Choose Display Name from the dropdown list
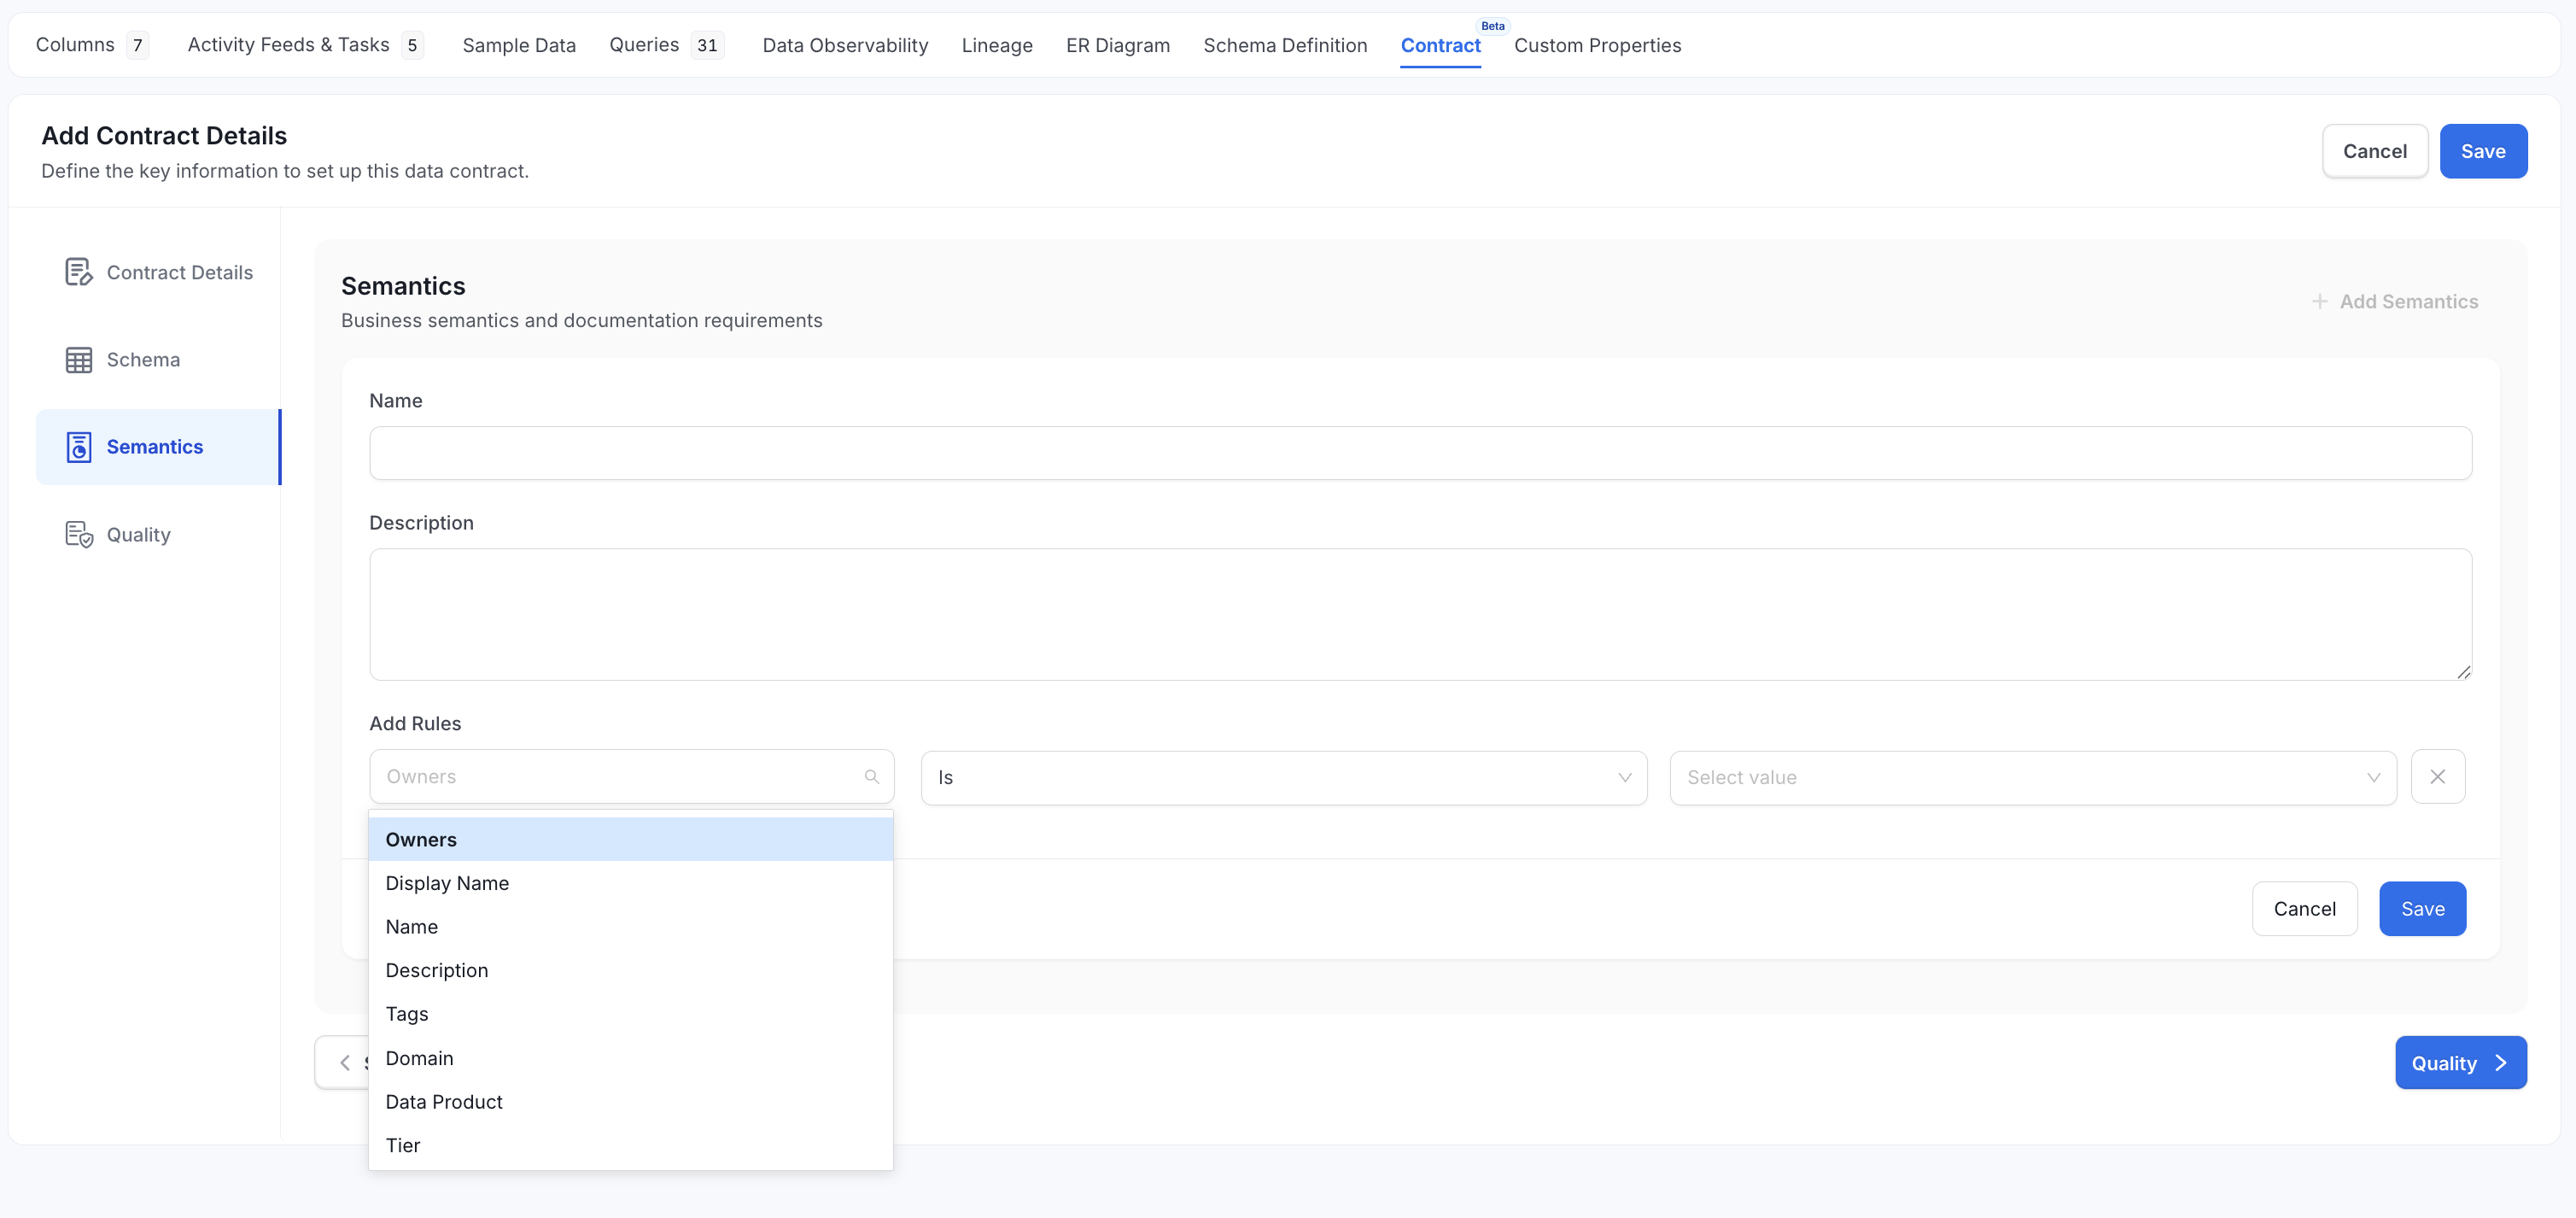 tap(631, 883)
